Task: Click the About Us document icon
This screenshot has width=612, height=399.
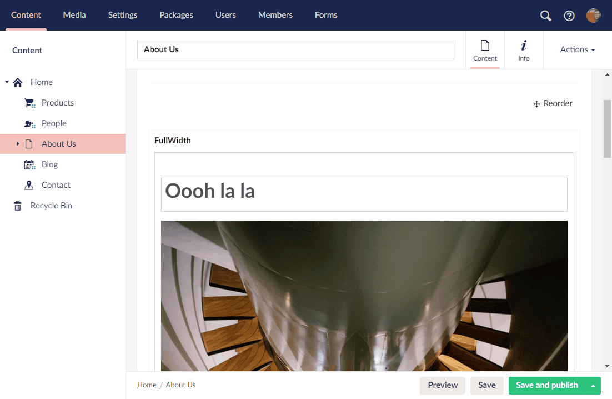Action: point(29,144)
